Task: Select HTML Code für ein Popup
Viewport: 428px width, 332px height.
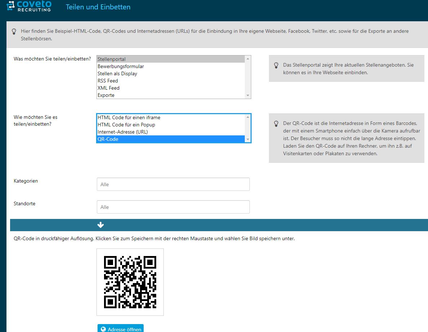Action: tap(171, 125)
